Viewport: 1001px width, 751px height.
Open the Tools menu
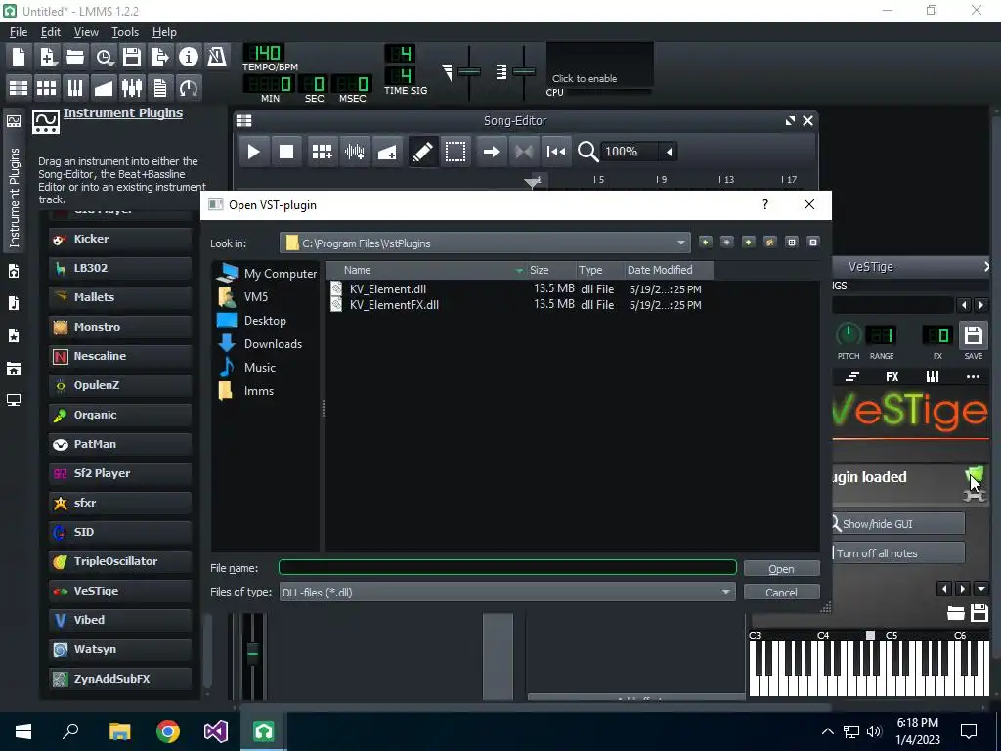coord(125,32)
